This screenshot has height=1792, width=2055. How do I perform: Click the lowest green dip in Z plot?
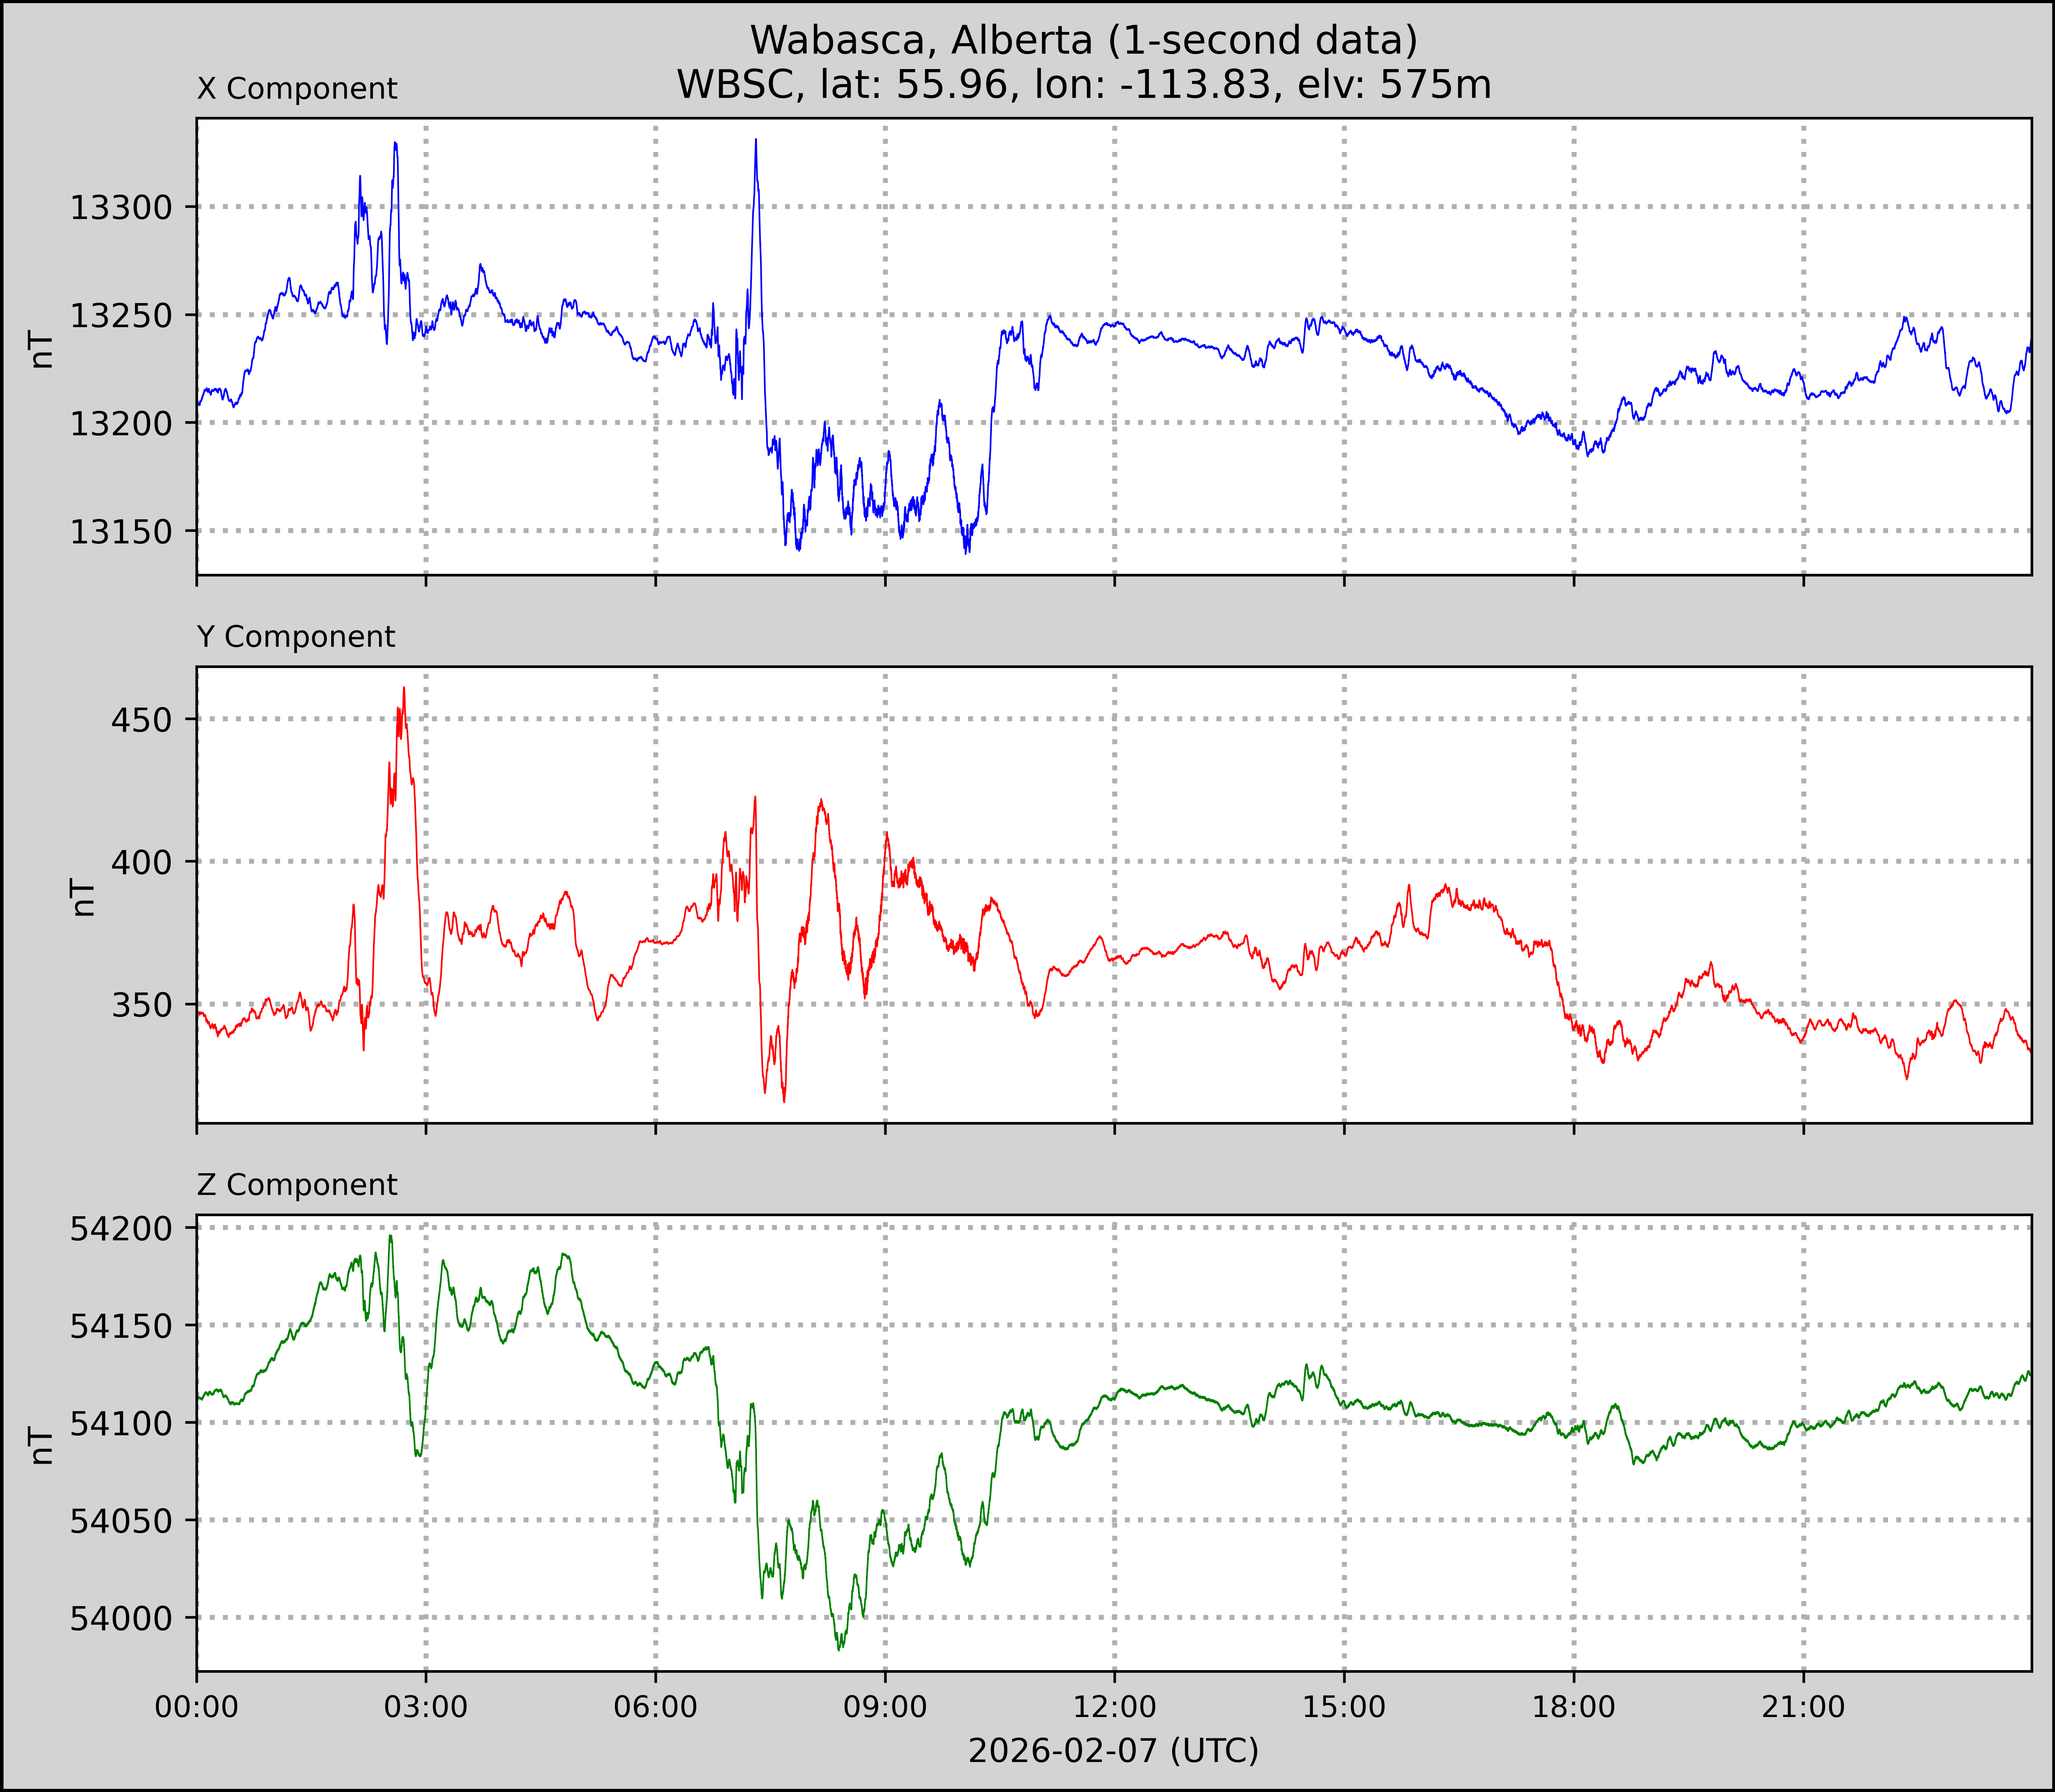[x=840, y=1649]
